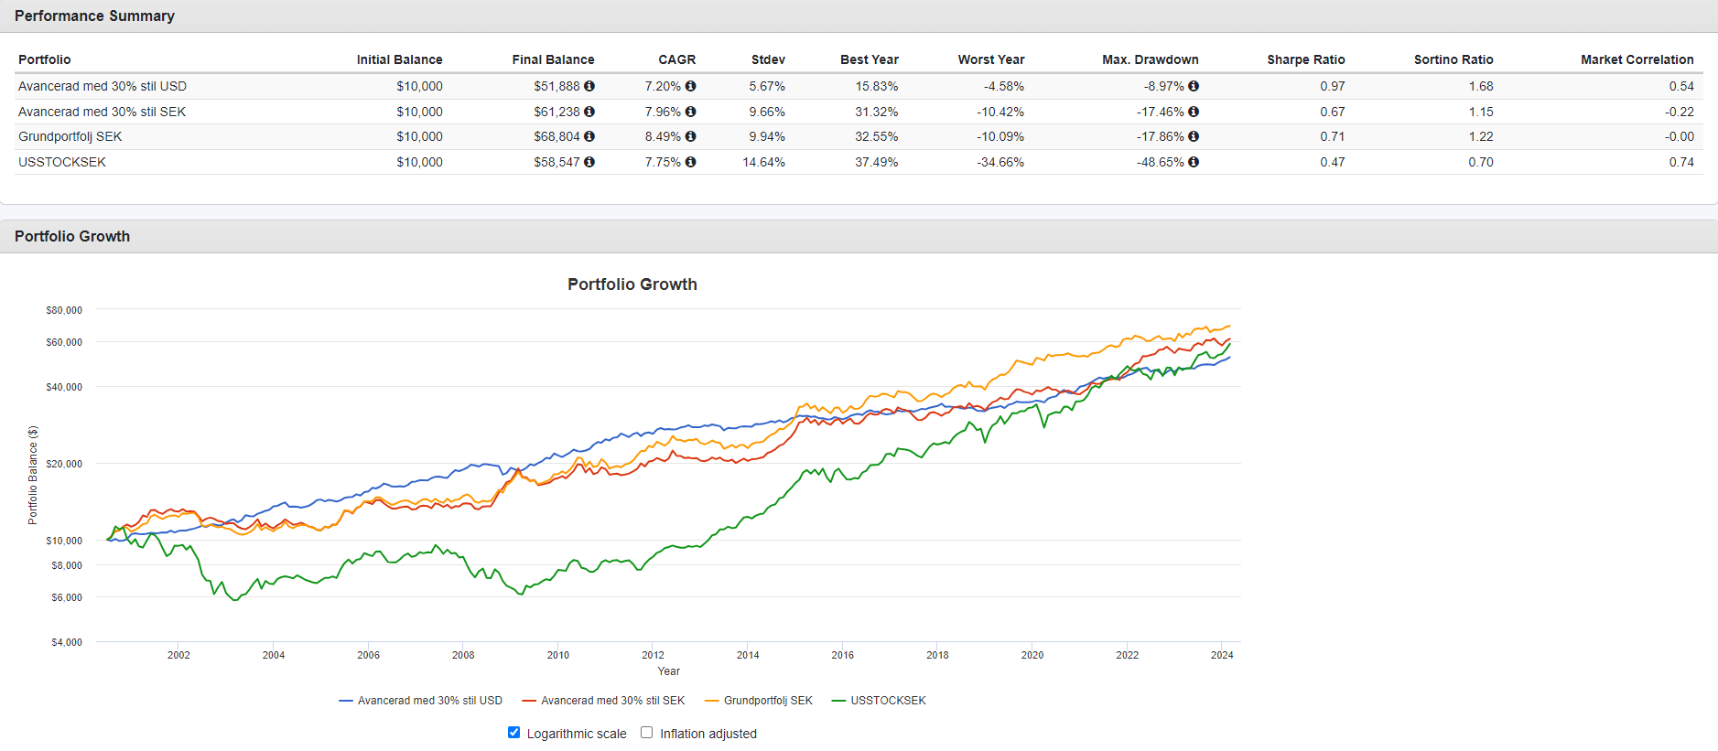Collapse the Performance Summary panel header
Viewport: 1718px width, 751px height.
(x=94, y=16)
